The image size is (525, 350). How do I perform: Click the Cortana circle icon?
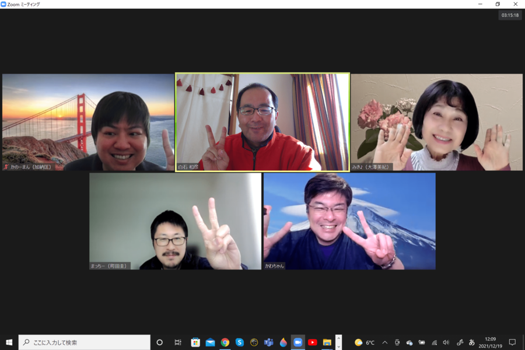(160, 342)
